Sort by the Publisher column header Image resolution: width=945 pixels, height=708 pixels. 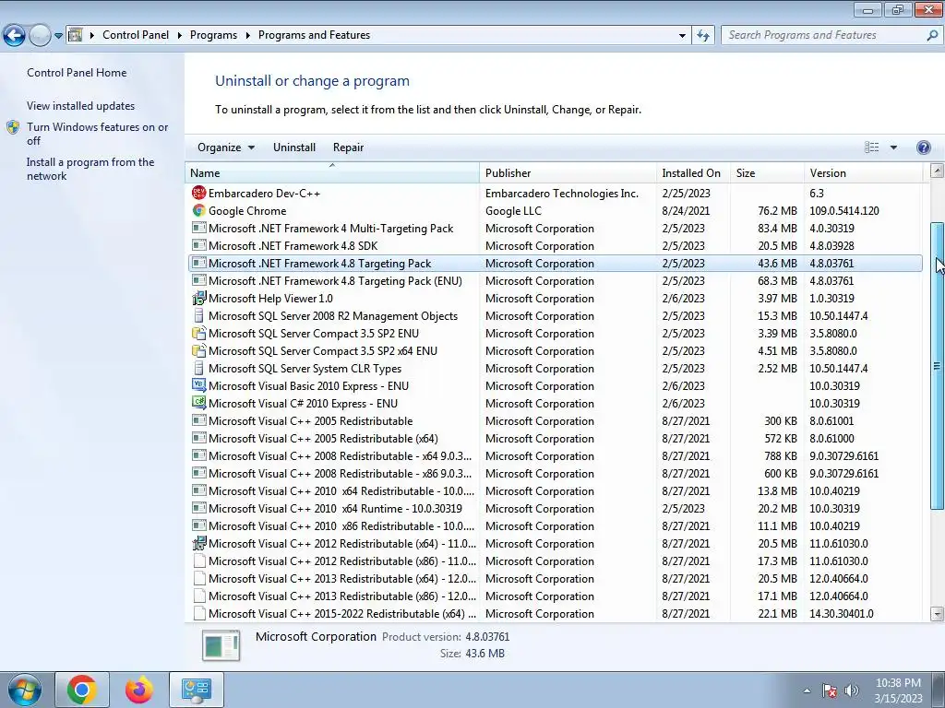(x=568, y=172)
